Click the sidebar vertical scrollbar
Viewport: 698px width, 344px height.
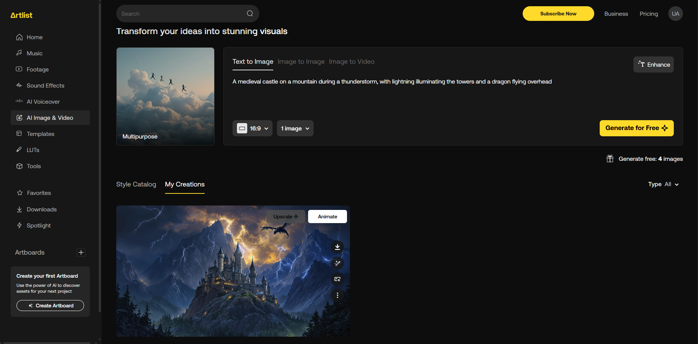tap(100, 158)
